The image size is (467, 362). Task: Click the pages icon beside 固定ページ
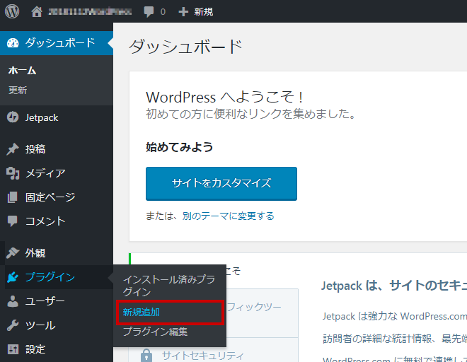pos(13,197)
